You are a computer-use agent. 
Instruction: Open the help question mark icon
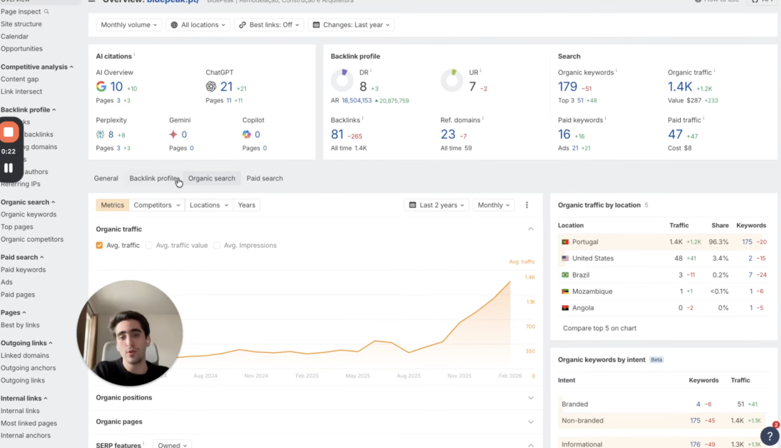tap(770, 435)
